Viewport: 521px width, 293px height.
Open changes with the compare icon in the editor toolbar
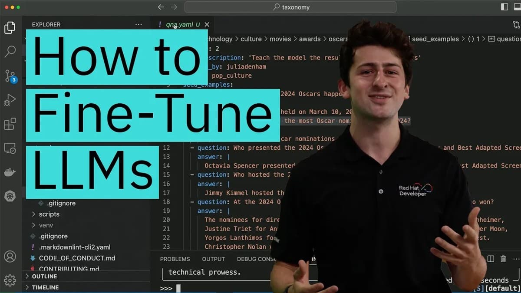click(516, 25)
